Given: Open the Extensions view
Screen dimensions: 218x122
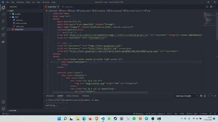Looking at the screenshot, I should tap(3, 35).
